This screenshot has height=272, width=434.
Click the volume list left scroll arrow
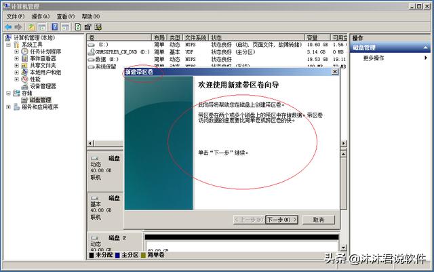[x=90, y=143]
